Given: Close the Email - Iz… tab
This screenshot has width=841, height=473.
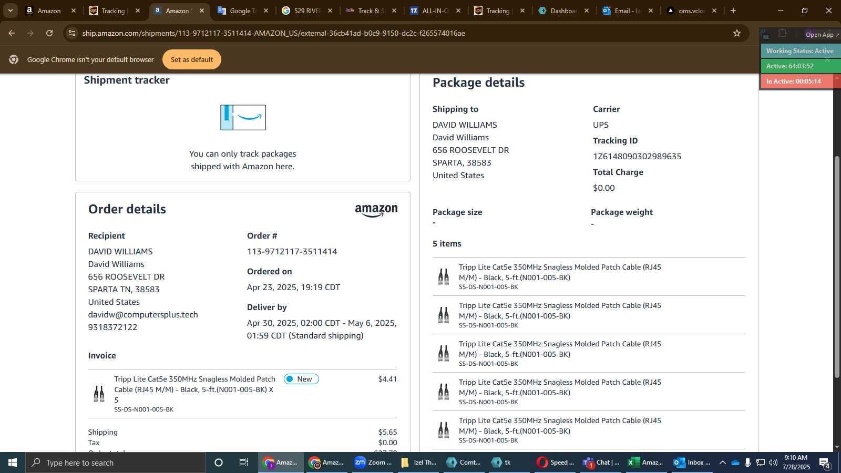Looking at the screenshot, I should click(x=651, y=11).
